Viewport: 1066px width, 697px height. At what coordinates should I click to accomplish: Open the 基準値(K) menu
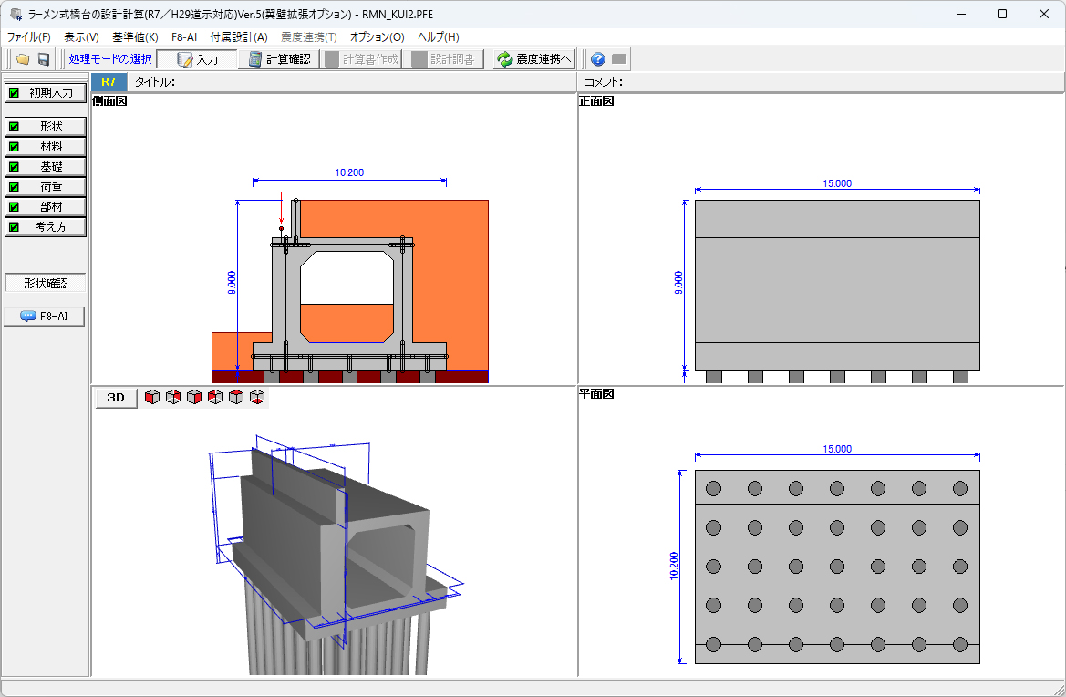tap(135, 37)
